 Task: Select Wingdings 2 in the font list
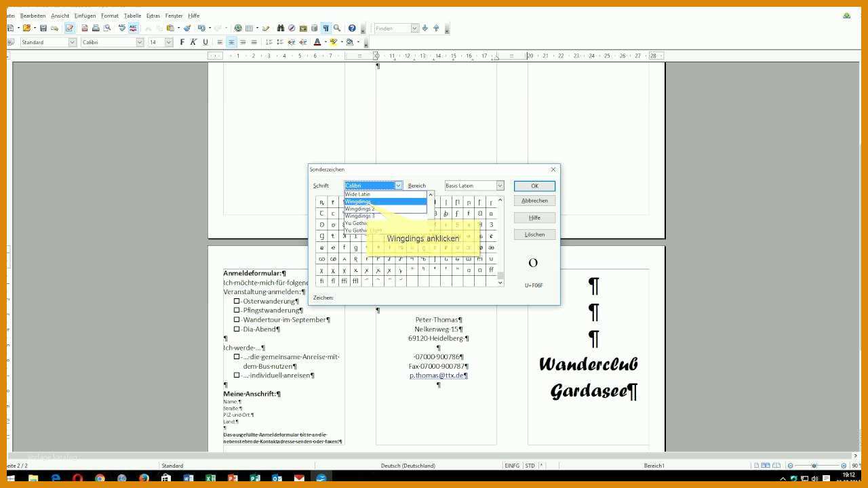pyautogui.click(x=385, y=209)
